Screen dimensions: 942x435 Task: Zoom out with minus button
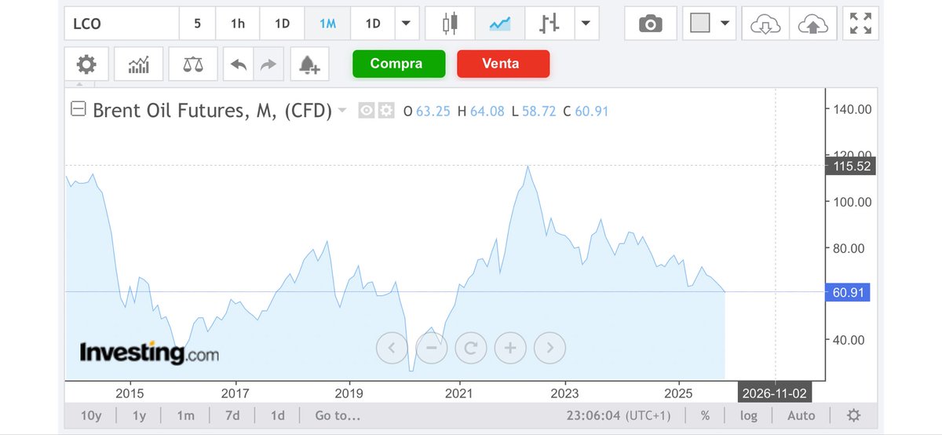tap(432, 346)
